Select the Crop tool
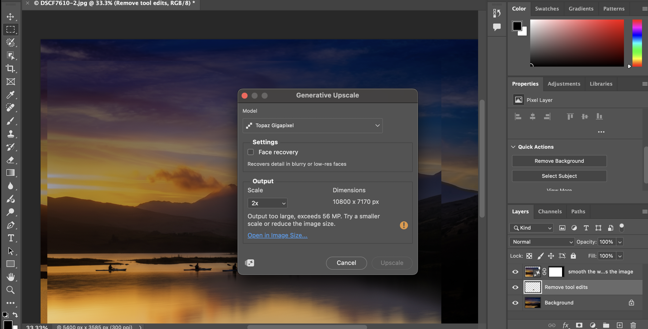 point(10,68)
